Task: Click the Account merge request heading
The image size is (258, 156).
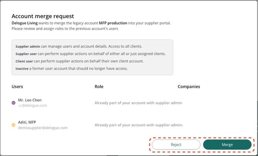Action: [43, 16]
